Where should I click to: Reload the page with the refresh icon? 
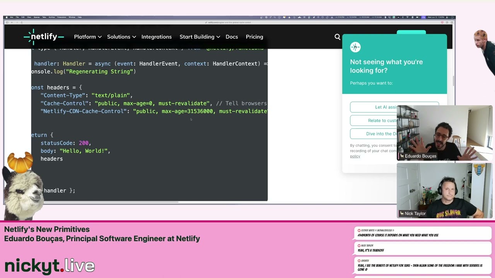(22, 22)
